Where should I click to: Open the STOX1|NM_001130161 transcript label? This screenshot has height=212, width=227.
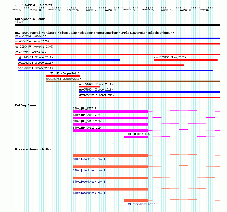coord(87,115)
